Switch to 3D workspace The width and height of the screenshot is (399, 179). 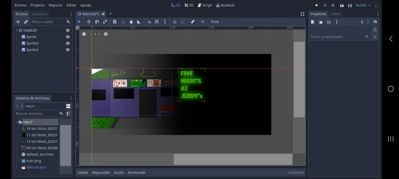coord(189,5)
